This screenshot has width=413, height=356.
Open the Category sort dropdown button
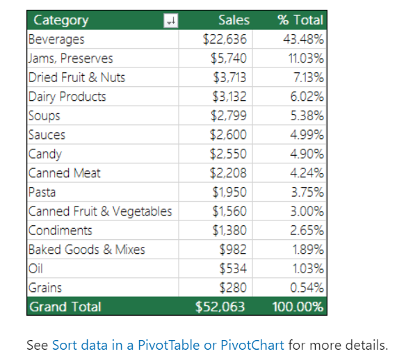point(170,21)
